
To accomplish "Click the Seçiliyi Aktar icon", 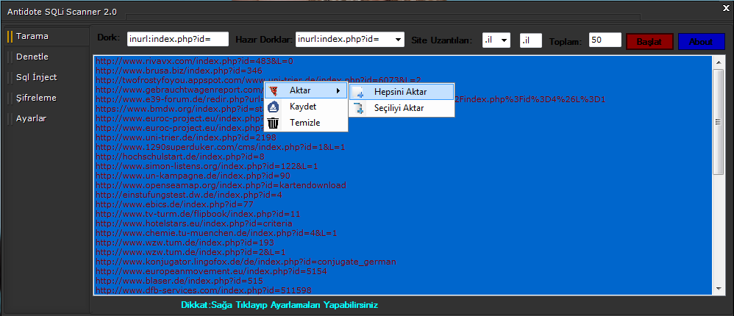I will 358,108.
